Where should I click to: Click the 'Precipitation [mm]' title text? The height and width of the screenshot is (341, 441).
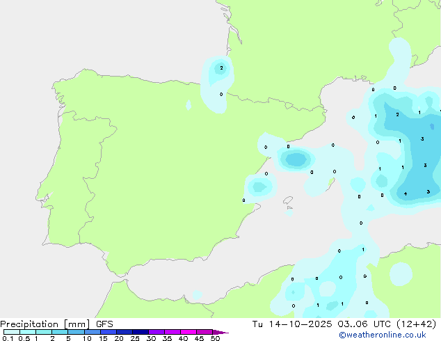point(45,324)
